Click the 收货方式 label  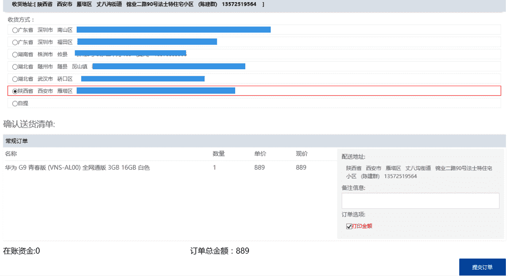[x=21, y=20]
